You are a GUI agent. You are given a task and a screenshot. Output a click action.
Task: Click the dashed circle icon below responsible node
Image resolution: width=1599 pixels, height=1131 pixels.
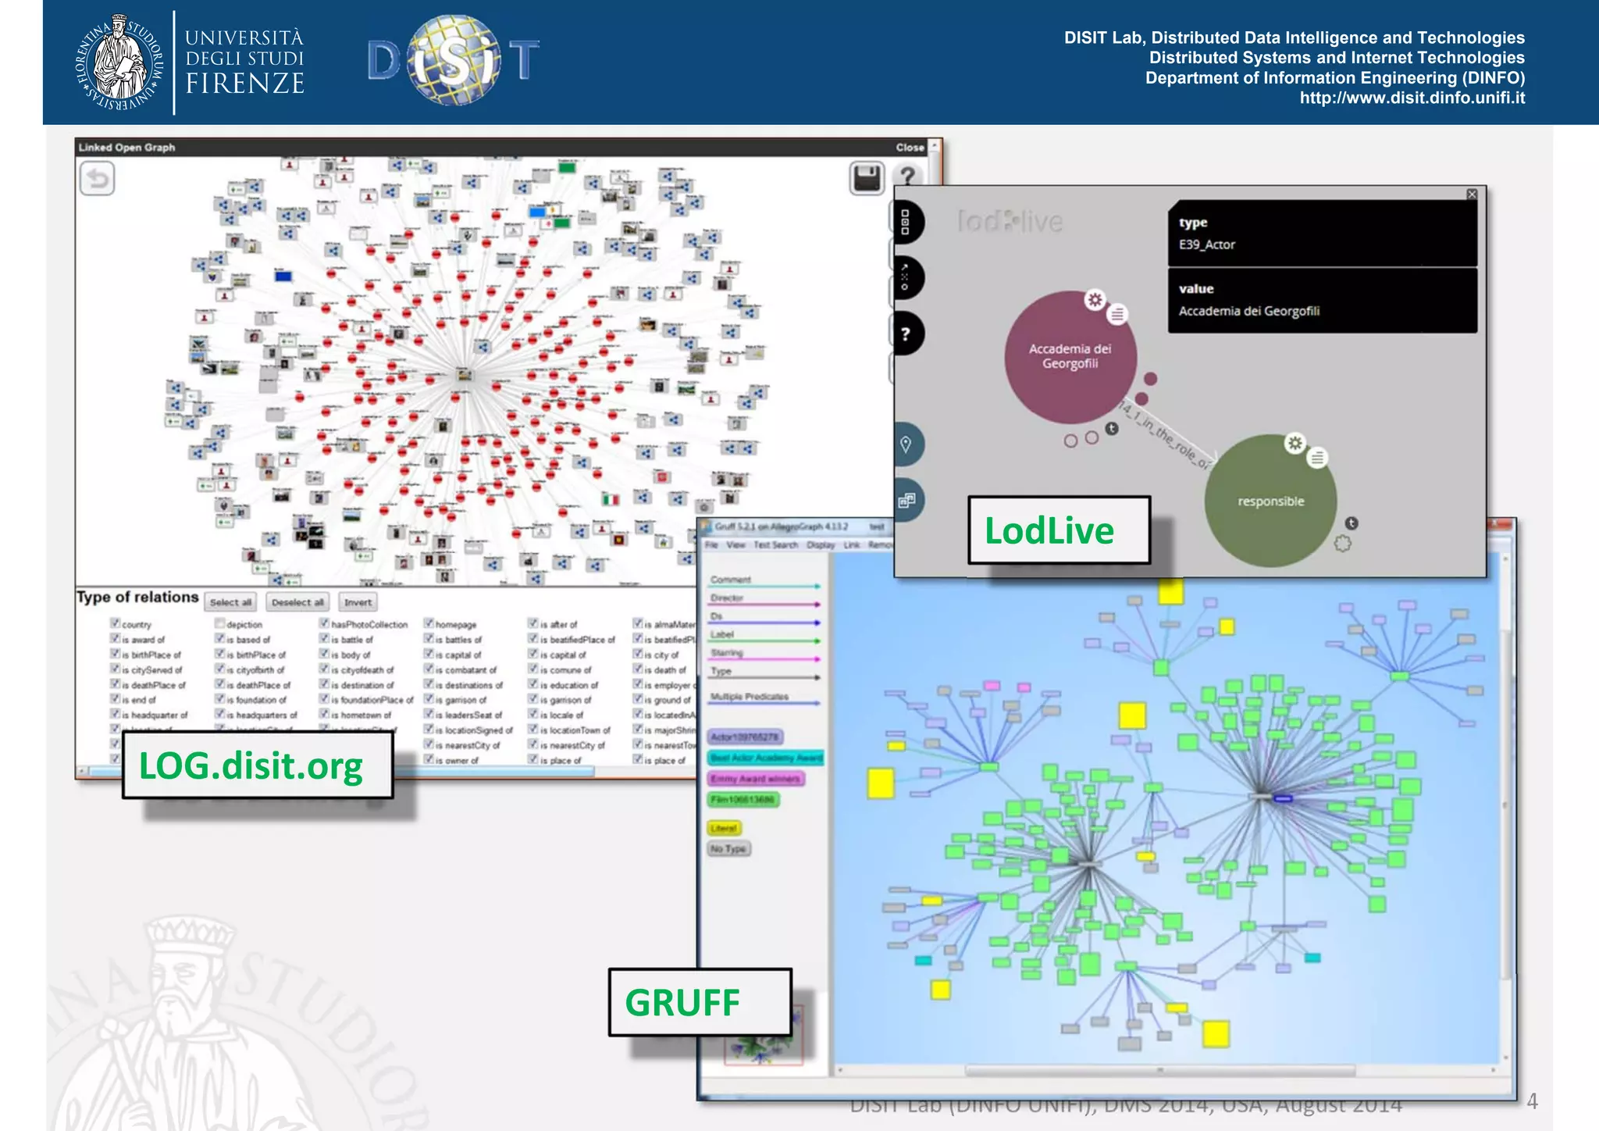[1342, 544]
